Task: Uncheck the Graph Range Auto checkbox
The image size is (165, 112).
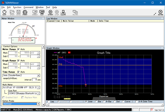Action: (19, 61)
